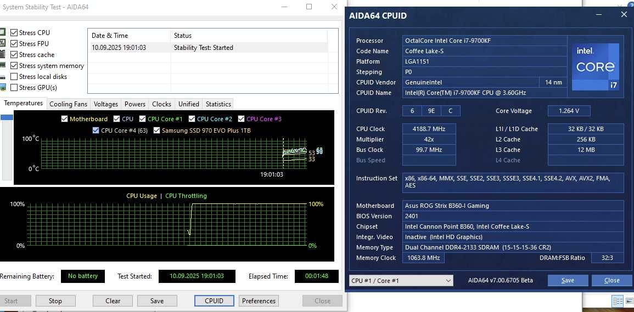Maximize the System Stability Test window
The width and height of the screenshot is (634, 312).
click(x=309, y=7)
